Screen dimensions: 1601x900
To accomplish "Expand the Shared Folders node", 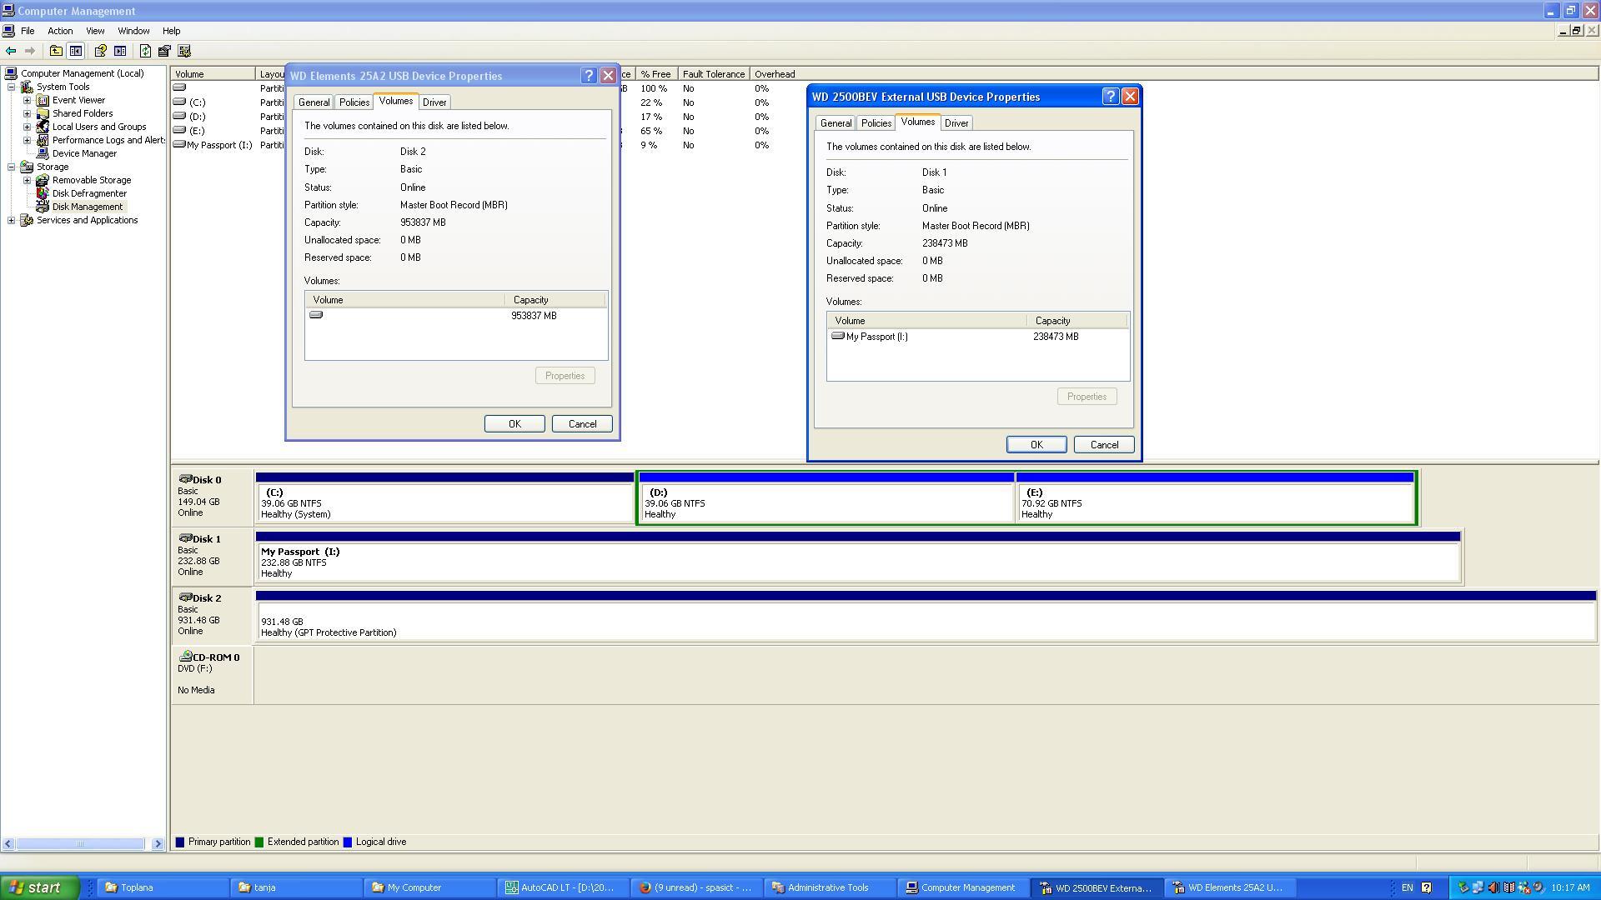I will [x=28, y=113].
